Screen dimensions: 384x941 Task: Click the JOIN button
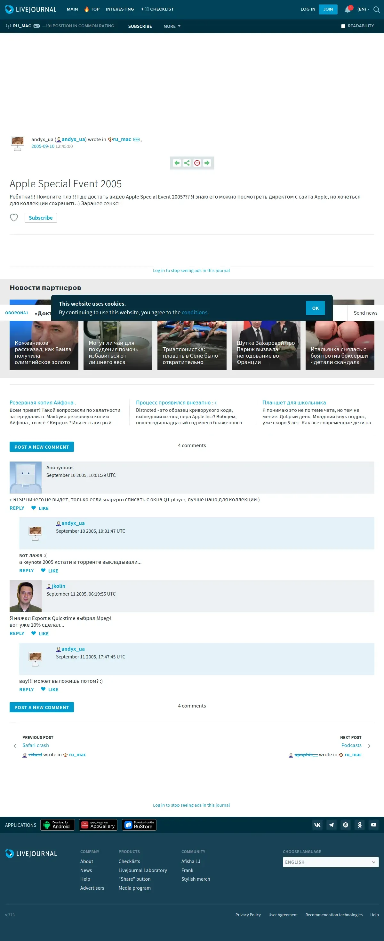pyautogui.click(x=328, y=10)
